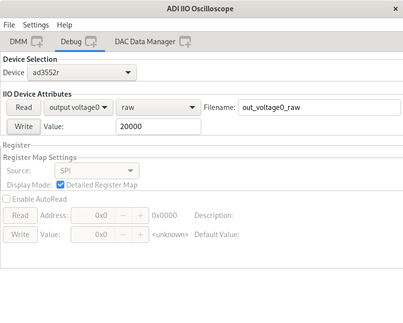The width and height of the screenshot is (403, 323).
Task: Close the ADI IIO Oscilloscope window
Action: [396, 9]
